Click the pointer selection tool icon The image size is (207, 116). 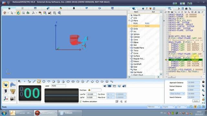[x=12, y=13]
